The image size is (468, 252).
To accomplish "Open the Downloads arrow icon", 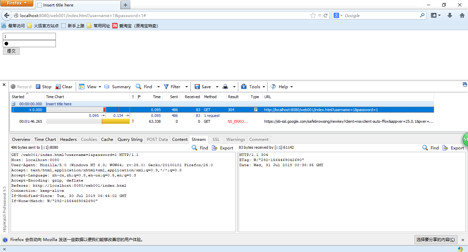I will (x=450, y=15).
